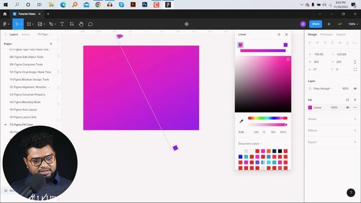Open Linear gradient type dropdown
The width and height of the screenshot is (361, 203).
pos(243,34)
